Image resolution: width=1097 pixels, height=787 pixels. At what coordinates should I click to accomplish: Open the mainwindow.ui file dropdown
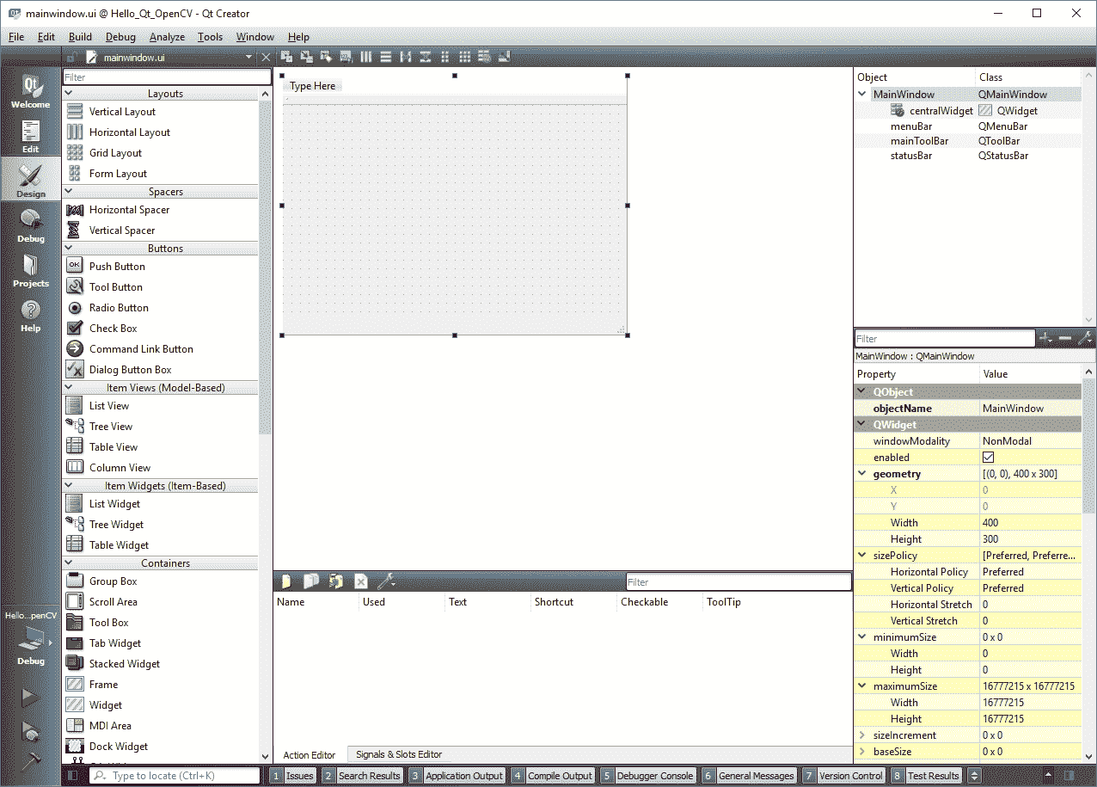point(249,58)
